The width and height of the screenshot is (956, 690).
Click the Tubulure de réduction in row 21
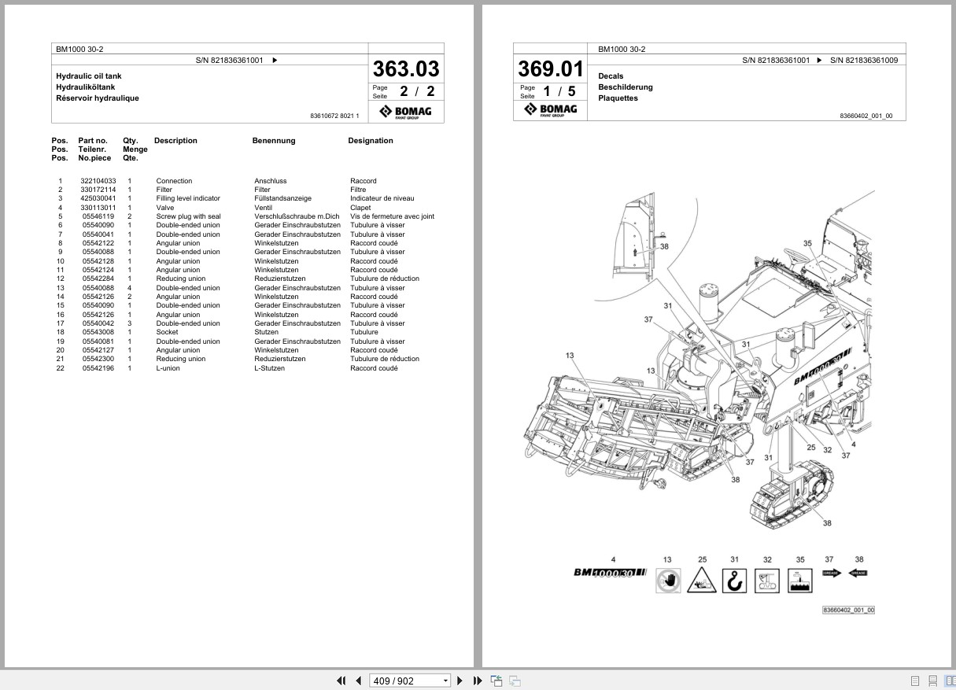tap(385, 359)
